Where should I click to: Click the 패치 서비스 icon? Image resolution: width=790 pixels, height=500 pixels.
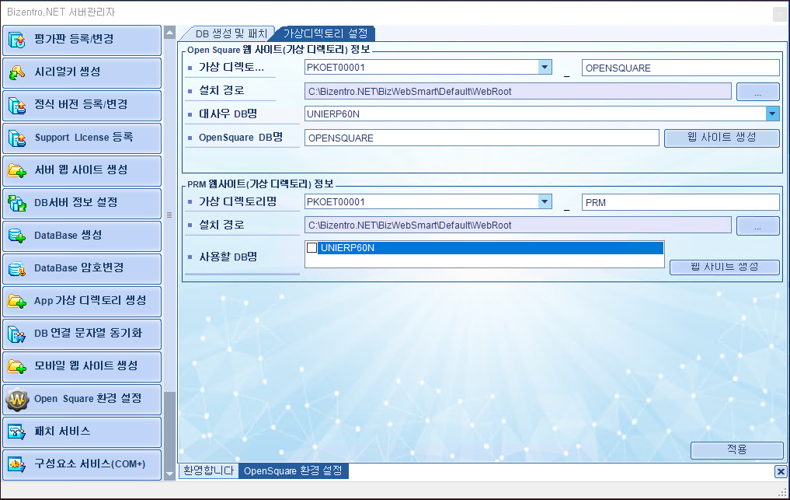pyautogui.click(x=17, y=432)
